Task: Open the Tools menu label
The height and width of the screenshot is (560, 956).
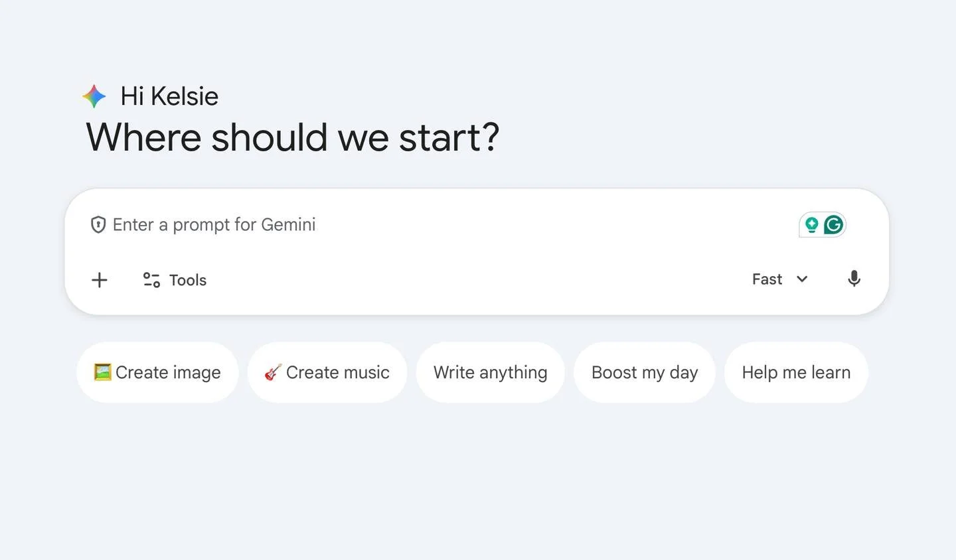Action: point(188,280)
